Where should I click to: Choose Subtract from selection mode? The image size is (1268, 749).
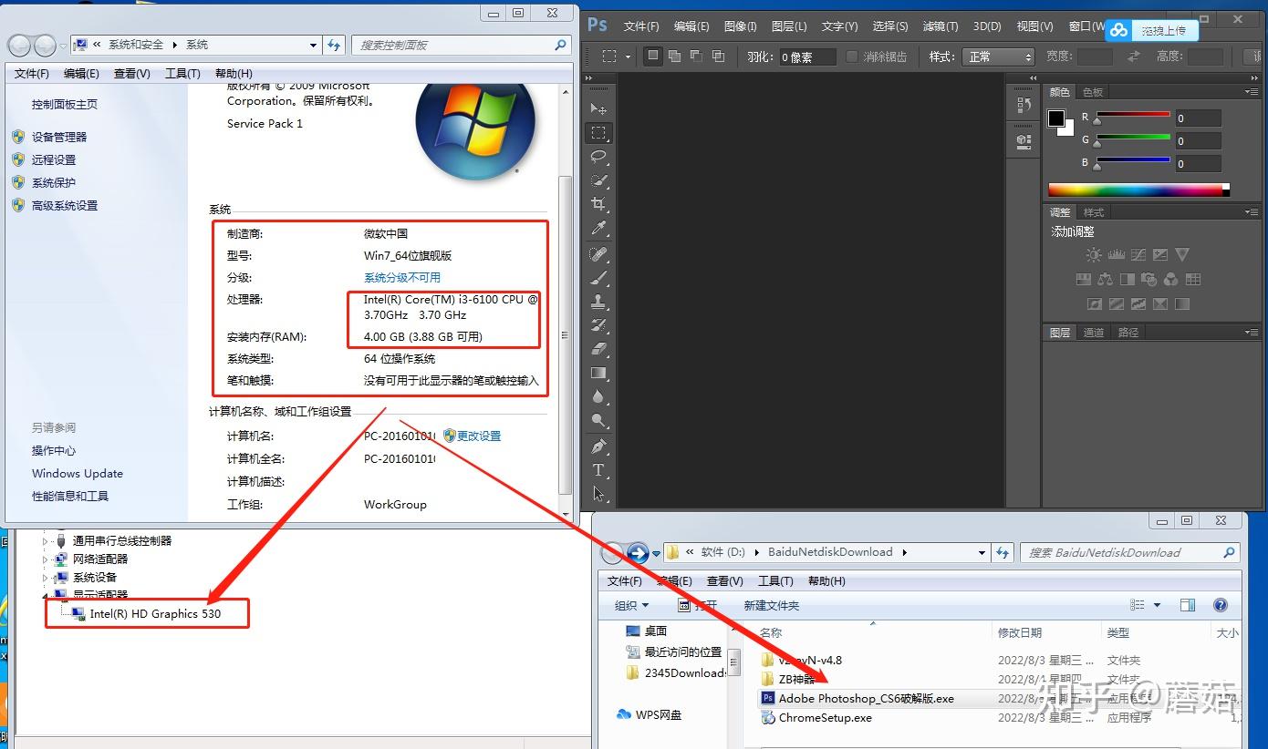tap(696, 56)
